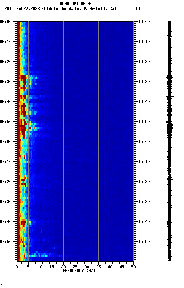Image resolution: width=184 pixels, height=288 pixels.
Task: Click the UTC time label '14:50'
Action: tap(144, 122)
